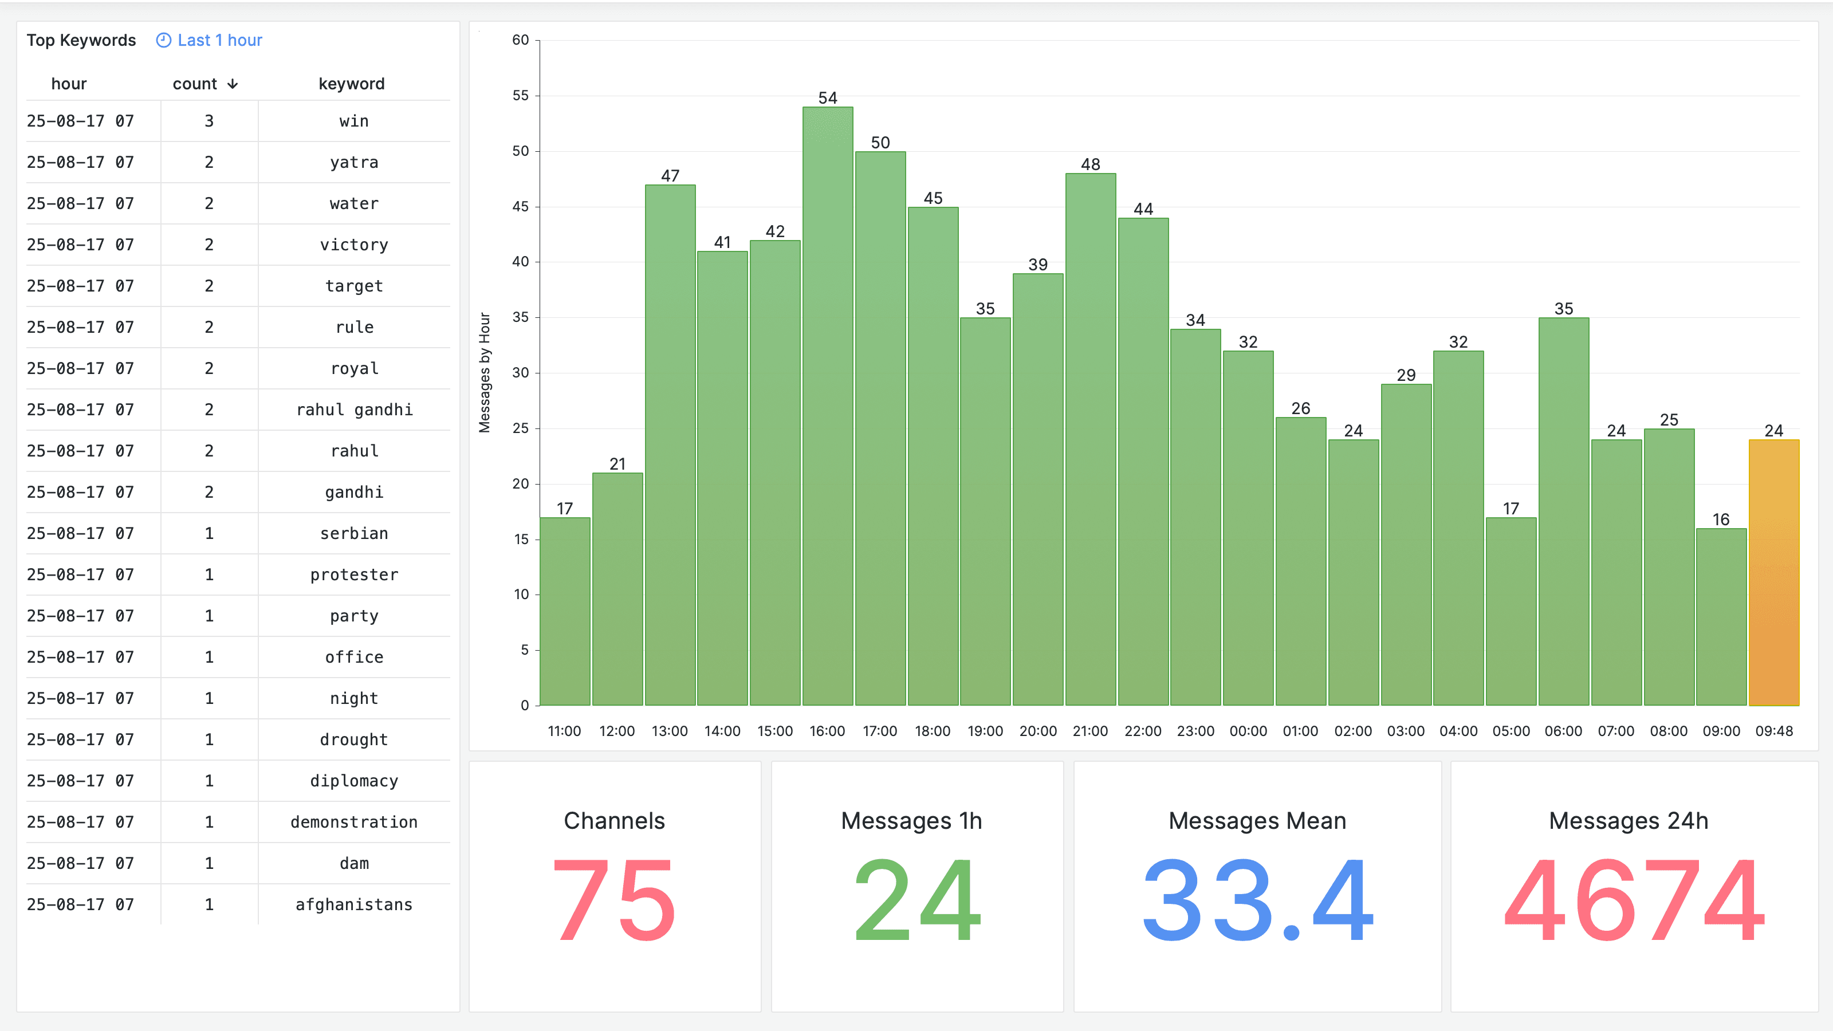Image resolution: width=1833 pixels, height=1031 pixels.
Task: Click the 09:00 axis label on the chart
Action: click(1721, 731)
